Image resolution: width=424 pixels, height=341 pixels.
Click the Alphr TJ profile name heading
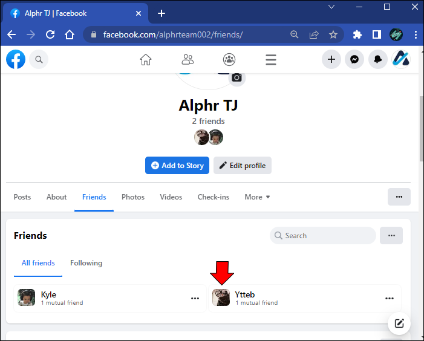point(208,105)
